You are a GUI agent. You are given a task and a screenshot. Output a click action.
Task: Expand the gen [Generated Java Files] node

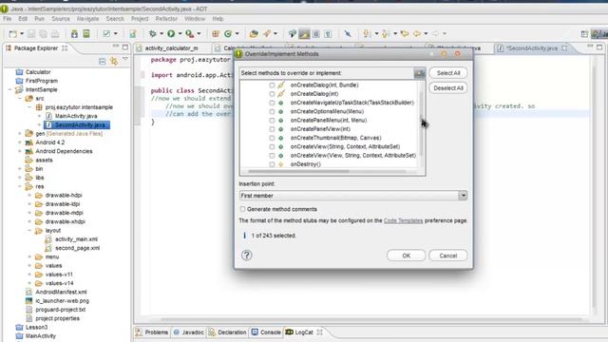[x=20, y=133]
